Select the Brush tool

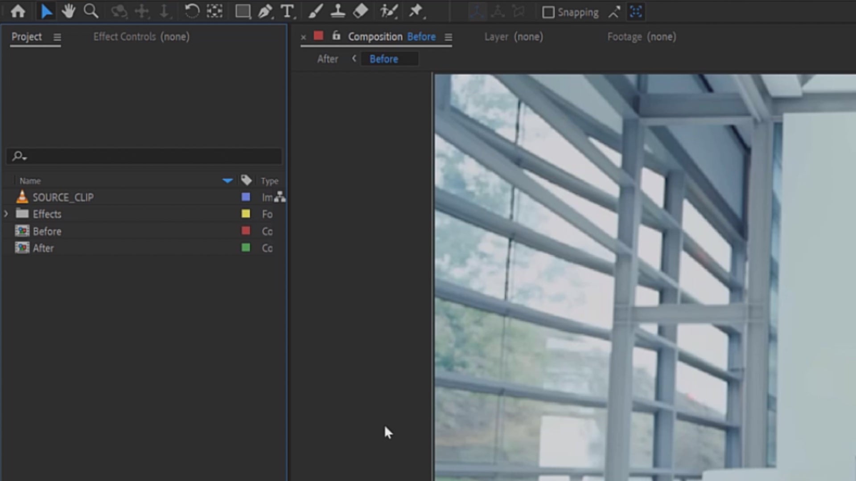tap(315, 11)
